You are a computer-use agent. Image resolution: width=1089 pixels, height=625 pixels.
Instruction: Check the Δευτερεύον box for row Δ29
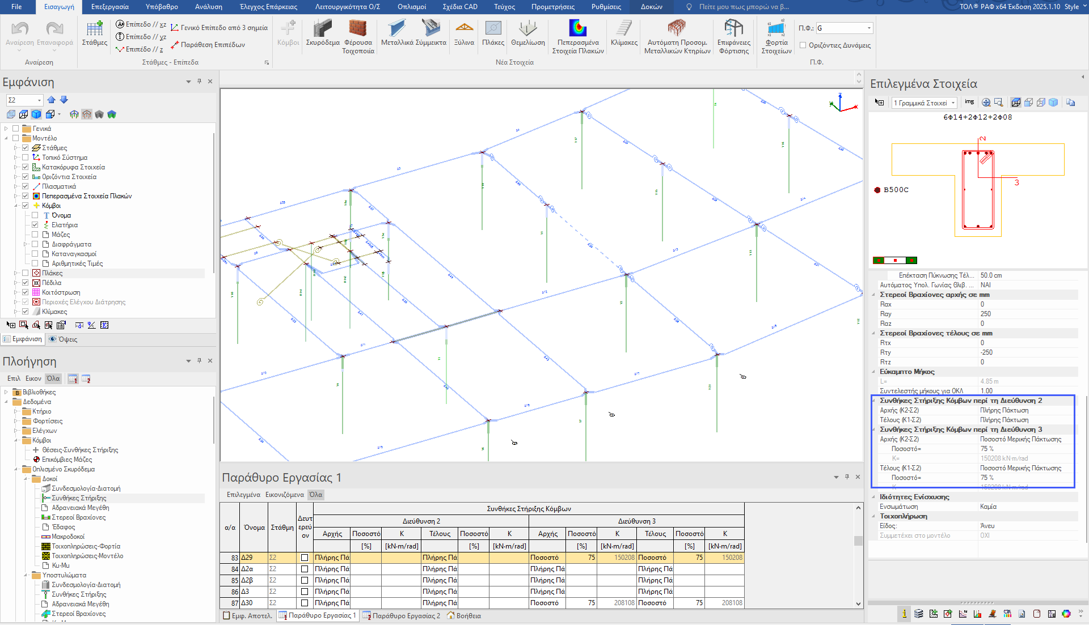click(305, 558)
